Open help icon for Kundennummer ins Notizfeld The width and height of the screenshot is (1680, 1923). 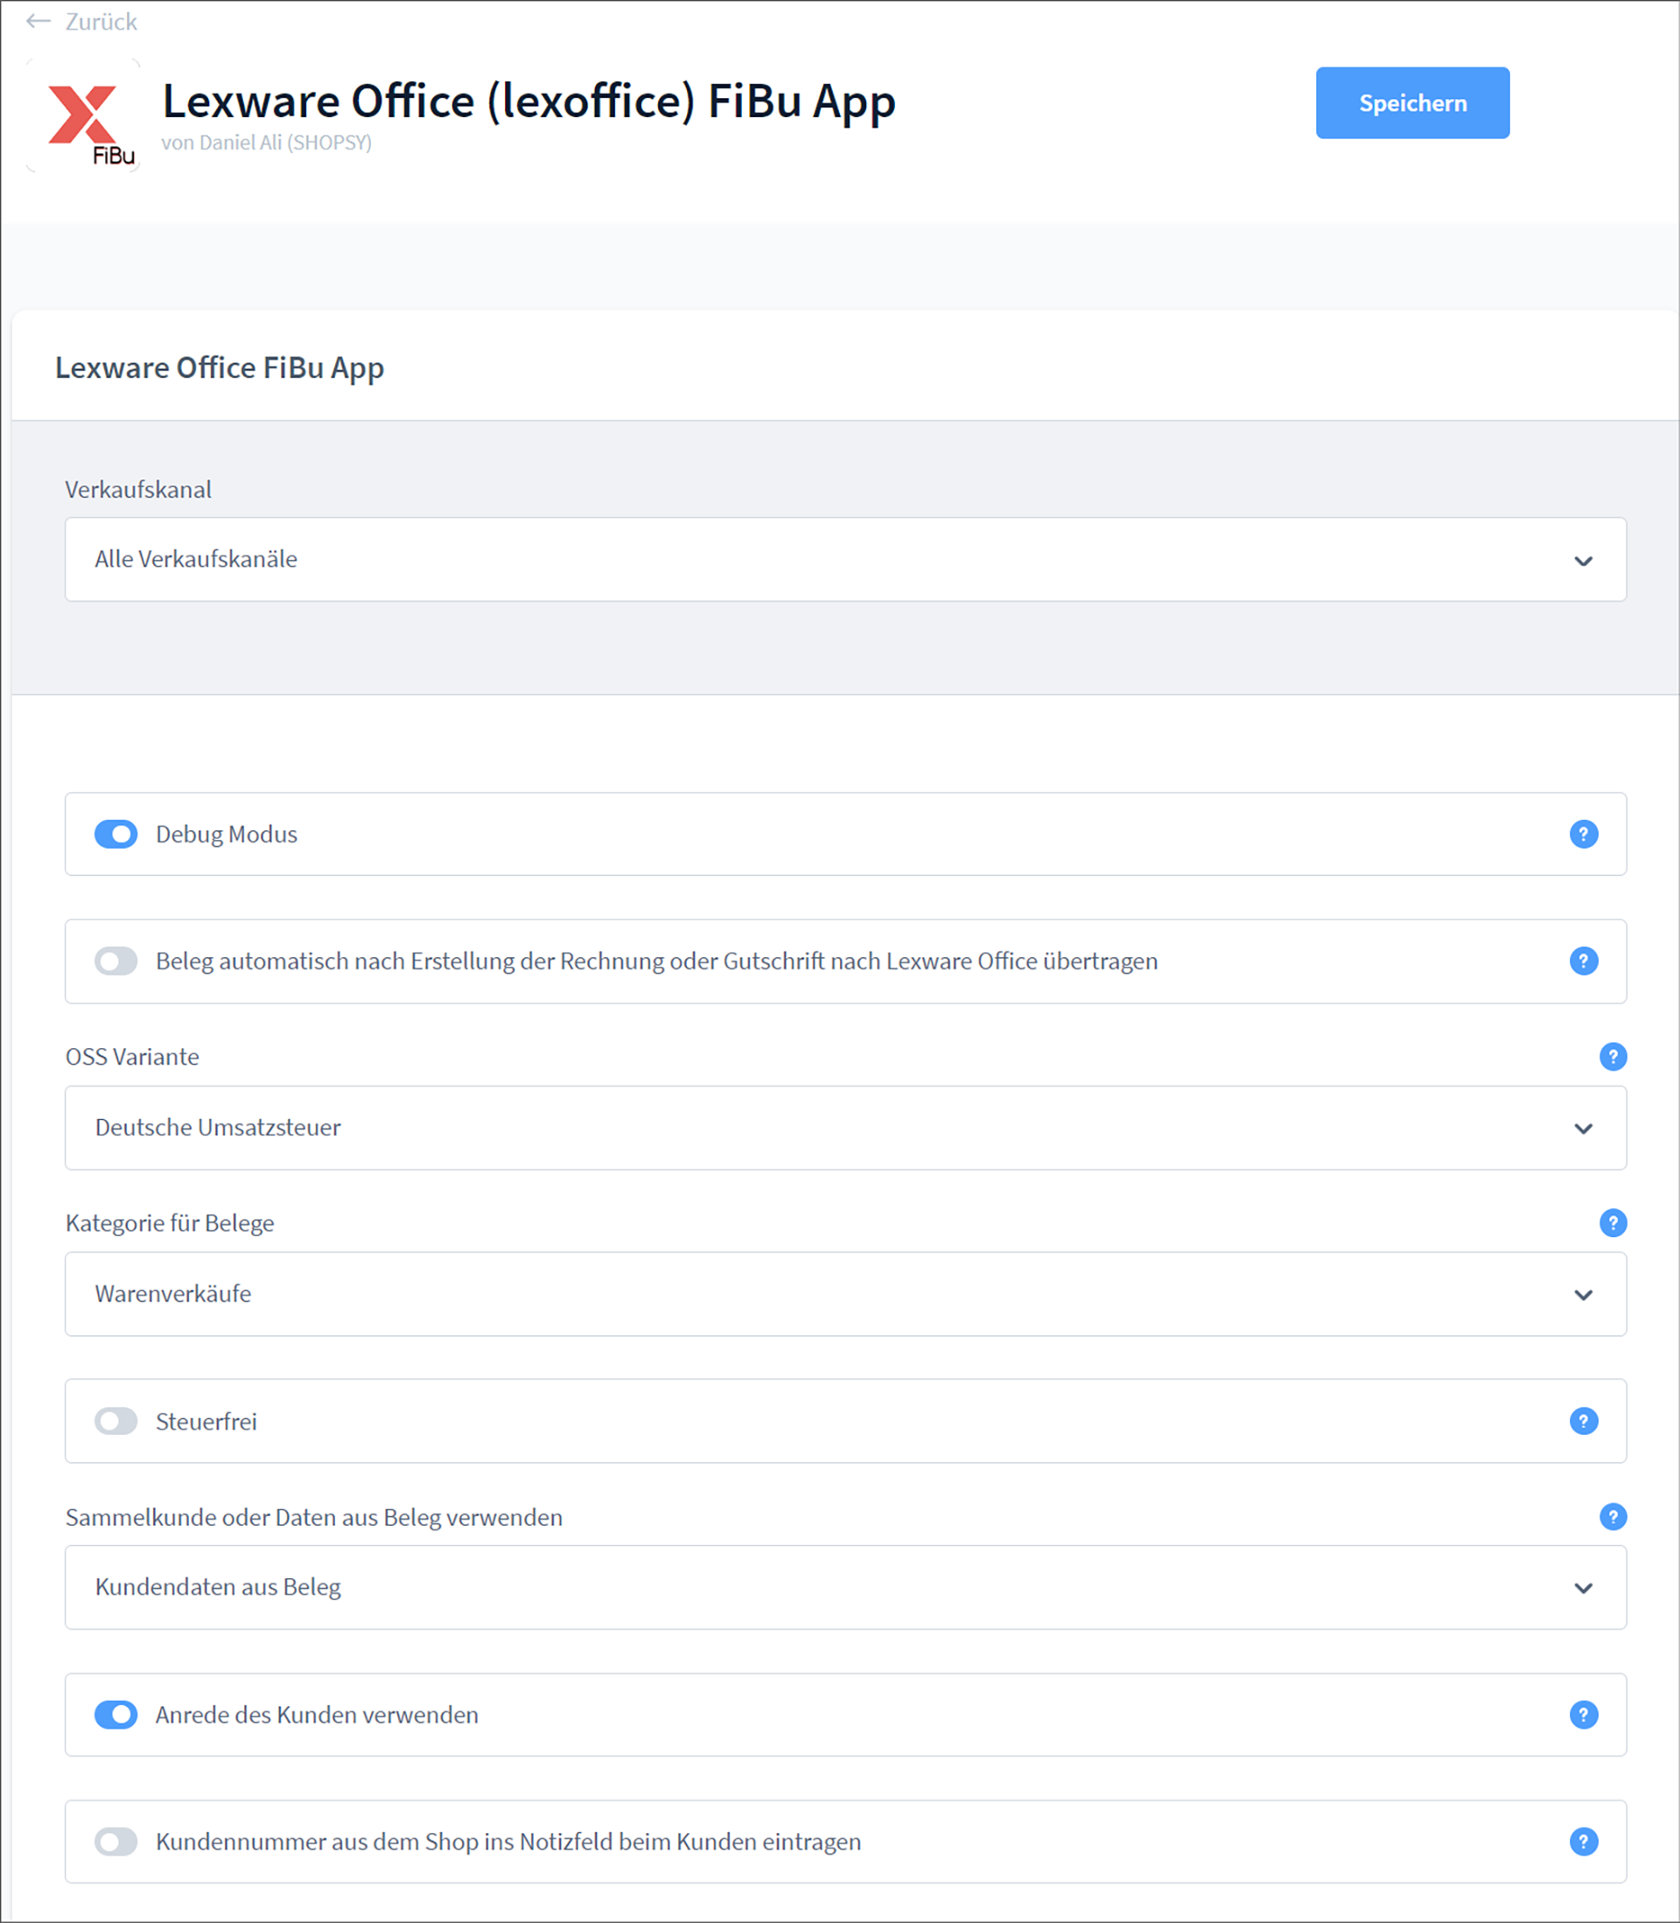point(1584,1842)
